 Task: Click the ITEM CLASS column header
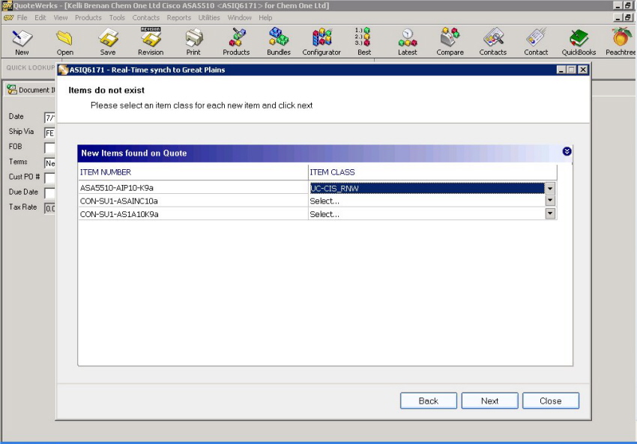click(432, 172)
